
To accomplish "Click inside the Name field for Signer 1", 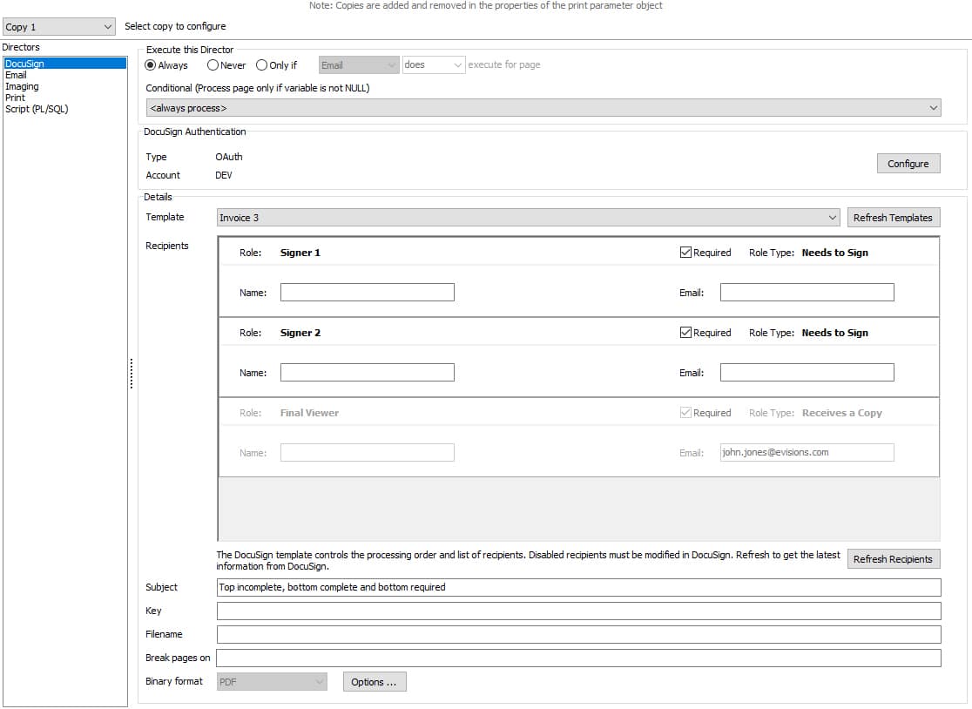I will (x=367, y=292).
